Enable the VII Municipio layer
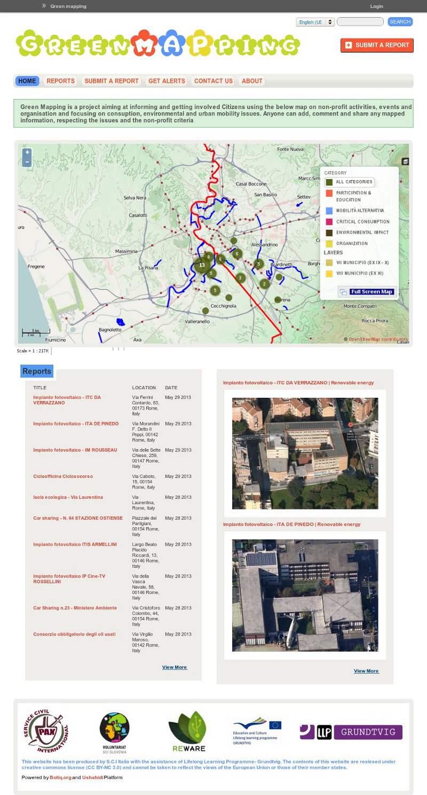Image resolution: width=427 pixels, height=795 pixels. click(x=357, y=263)
